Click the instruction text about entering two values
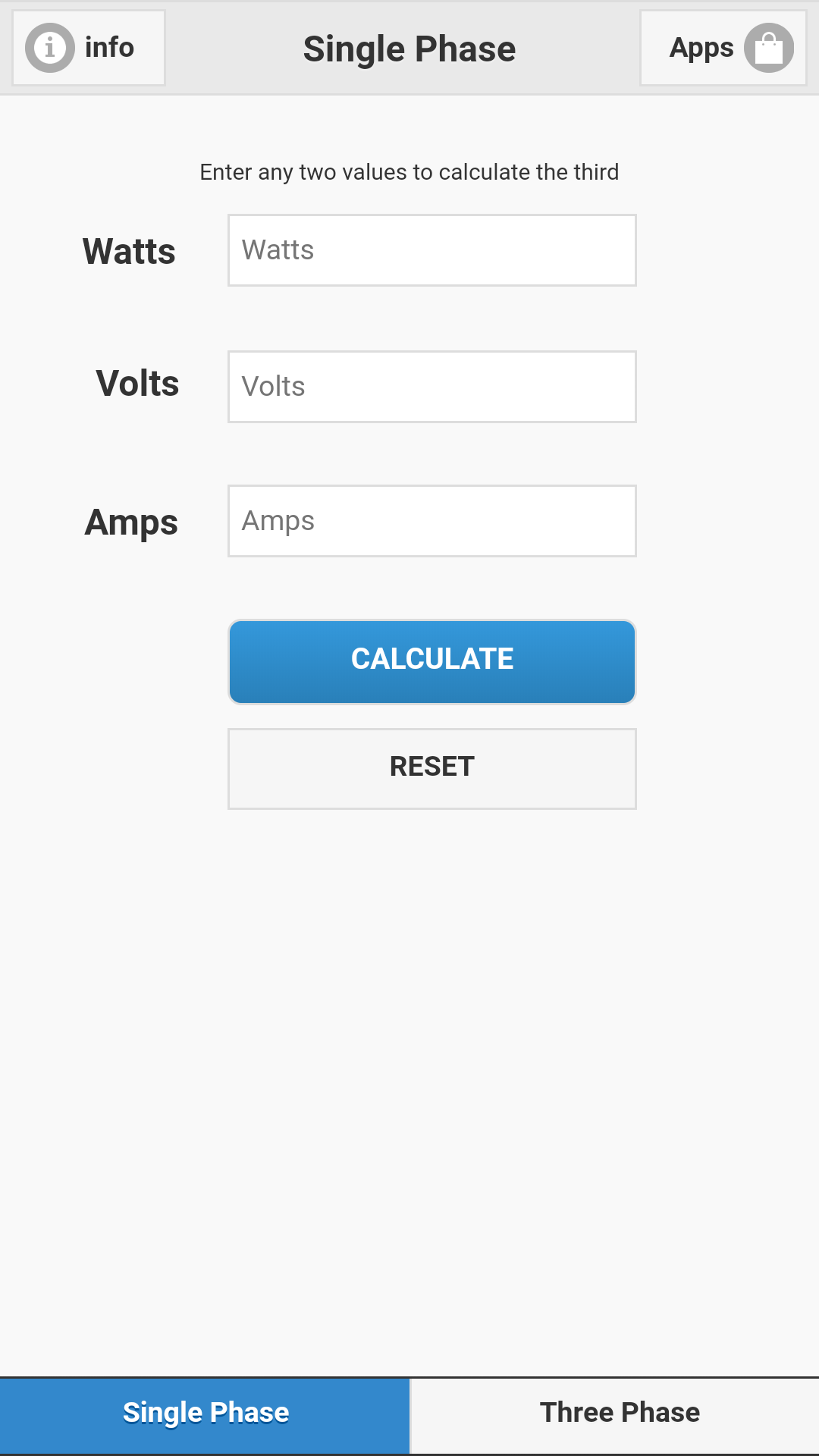 point(409,171)
